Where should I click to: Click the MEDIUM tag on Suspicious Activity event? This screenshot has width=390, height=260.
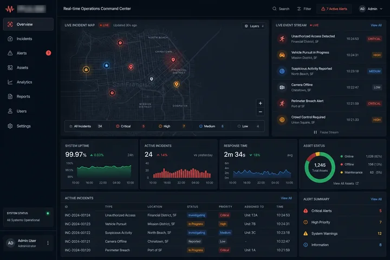[x=374, y=71]
